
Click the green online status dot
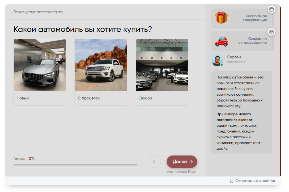pos(222,65)
